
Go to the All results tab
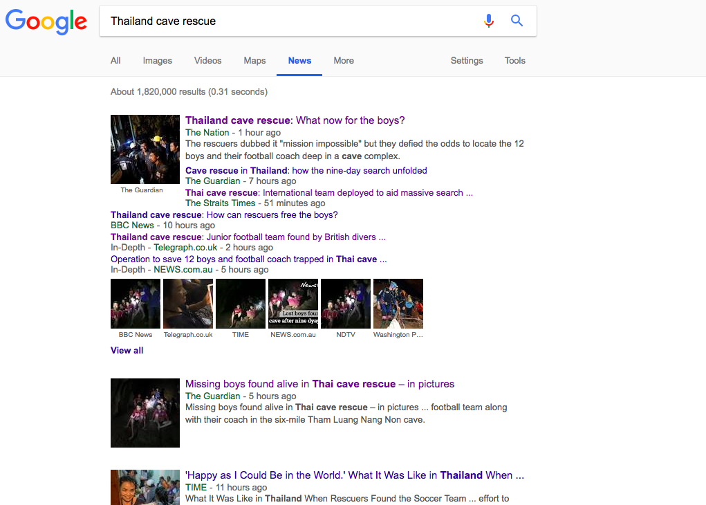tap(115, 60)
